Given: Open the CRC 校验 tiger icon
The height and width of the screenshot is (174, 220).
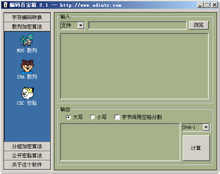Looking at the screenshot, I should (x=27, y=93).
